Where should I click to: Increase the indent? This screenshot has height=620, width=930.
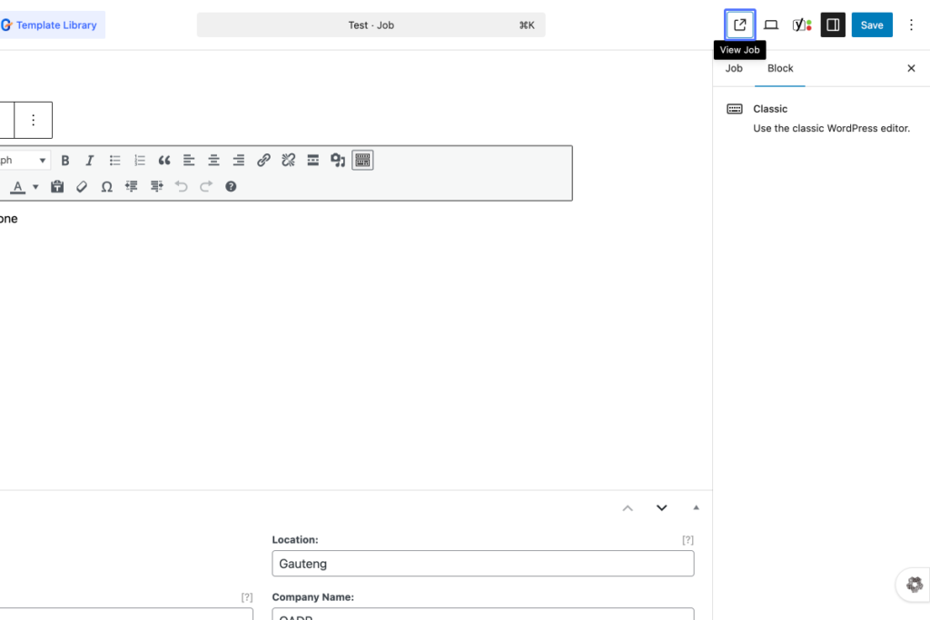[x=156, y=187]
